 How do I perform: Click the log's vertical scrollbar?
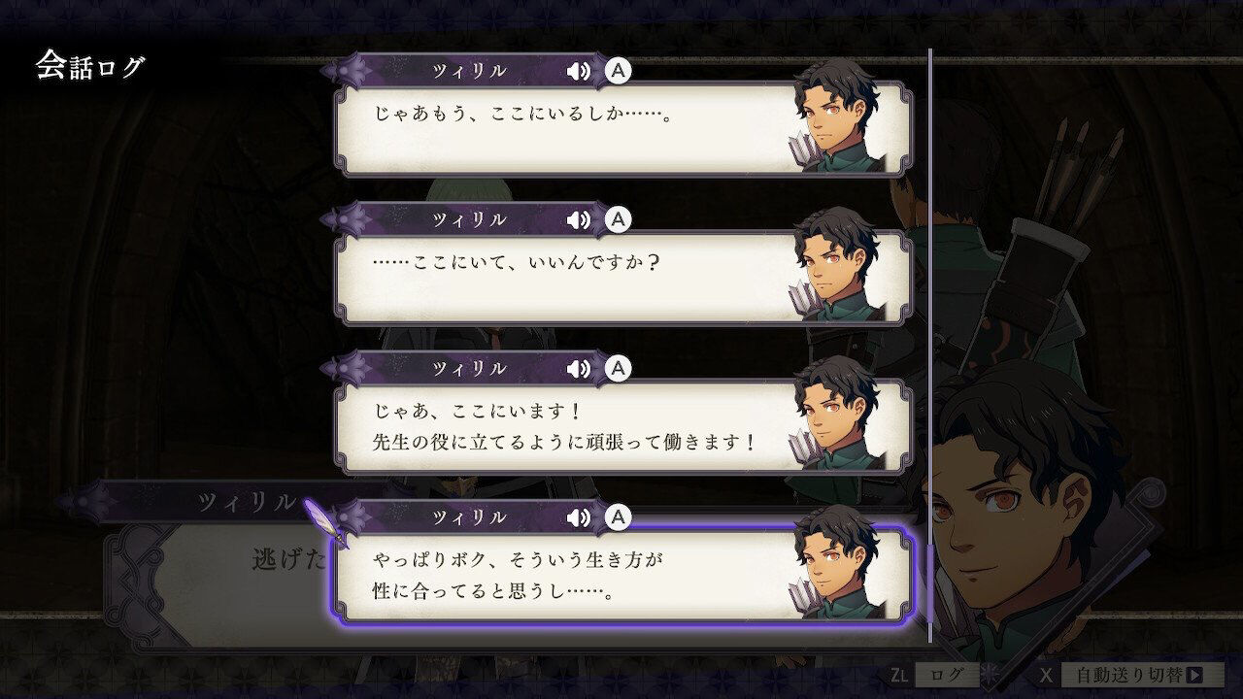tap(930, 346)
